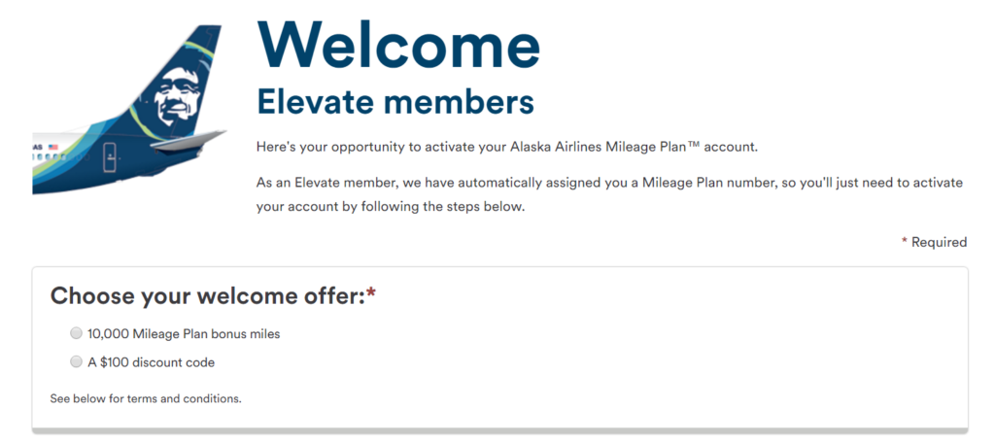Click the red asterisk after welcome offer heading

click(x=371, y=293)
